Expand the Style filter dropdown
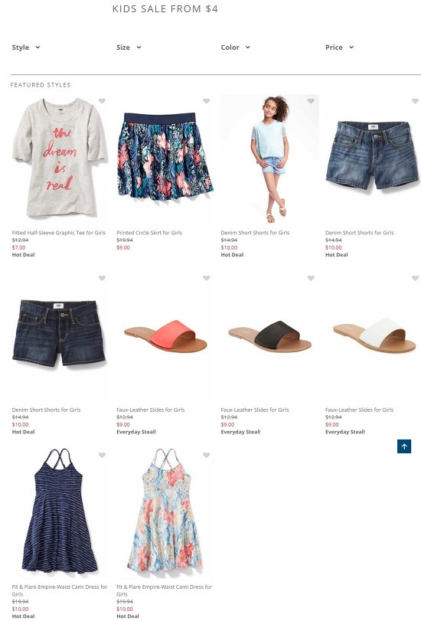This screenshot has height=621, width=421. tap(26, 47)
